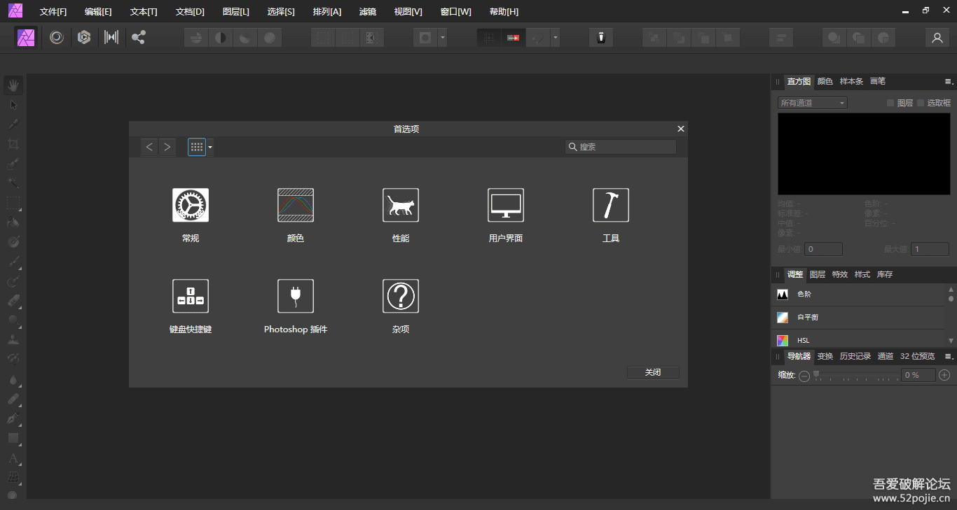Open the 用户界面 preferences category
Screen dimensions: 957x510
click(x=506, y=206)
